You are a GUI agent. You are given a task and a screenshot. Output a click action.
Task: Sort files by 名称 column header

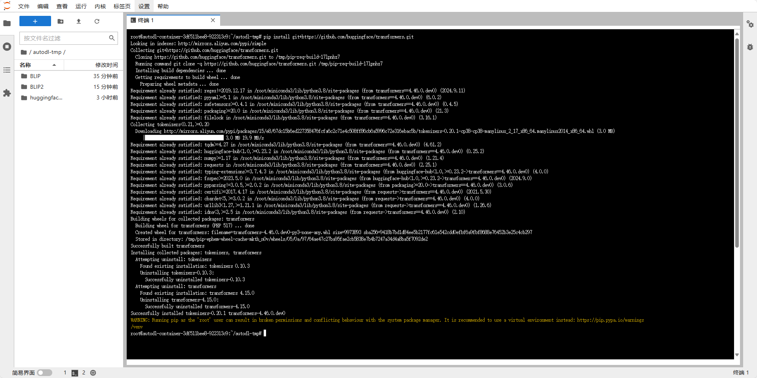pos(40,65)
